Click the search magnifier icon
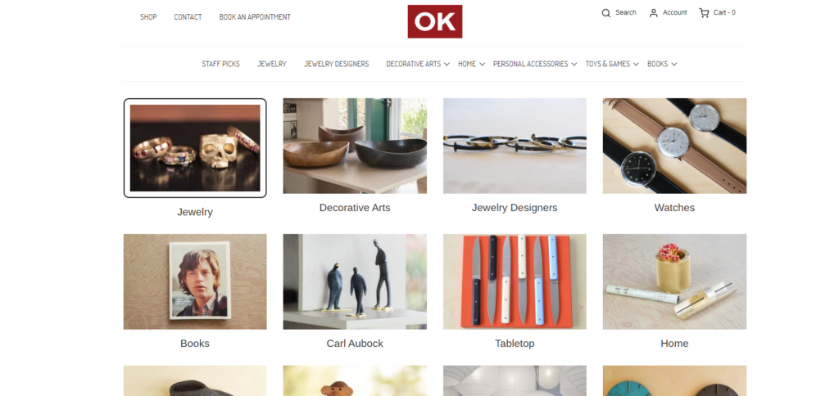The height and width of the screenshot is (396, 839). [x=605, y=13]
